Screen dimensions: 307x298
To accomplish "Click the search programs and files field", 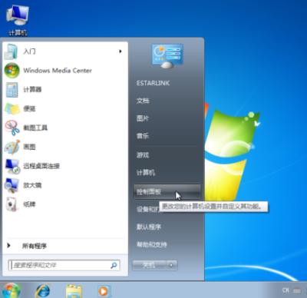I will [x=64, y=265].
